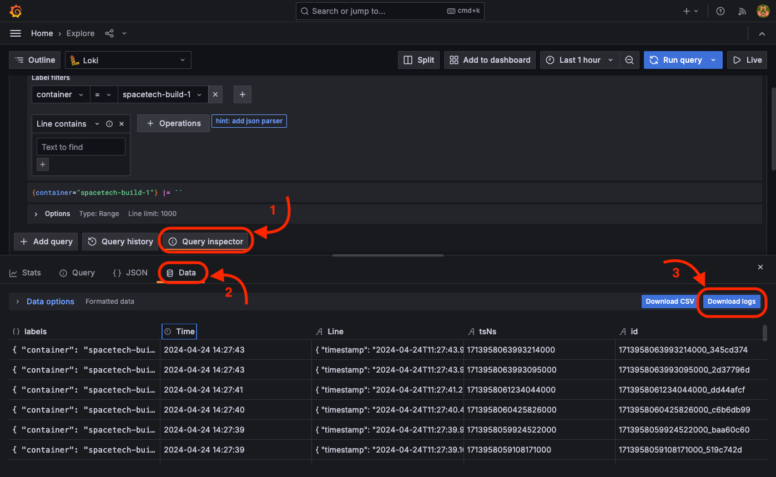Click the zoom out time range icon
This screenshot has height=477, width=776.
click(629, 60)
